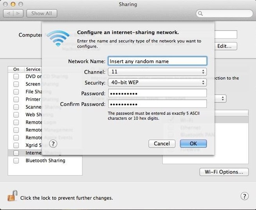Click the Wi-Fi icon in dialog

58,38
